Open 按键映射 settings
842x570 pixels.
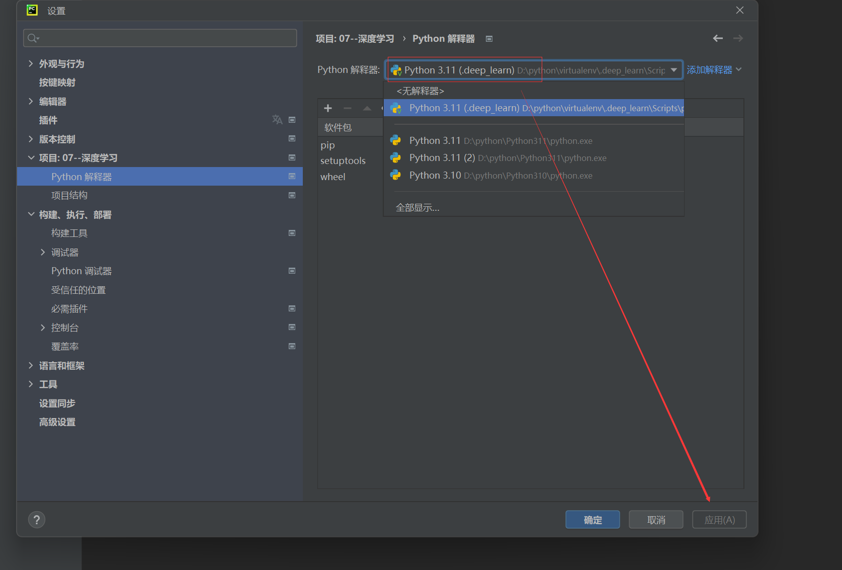click(57, 83)
